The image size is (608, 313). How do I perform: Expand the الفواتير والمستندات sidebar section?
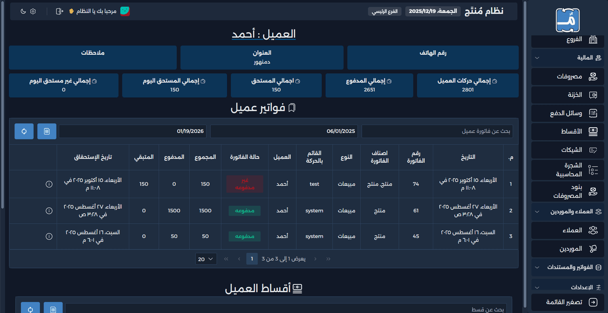568,267
